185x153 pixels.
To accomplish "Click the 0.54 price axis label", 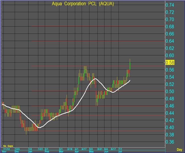I will pos(170,77).
